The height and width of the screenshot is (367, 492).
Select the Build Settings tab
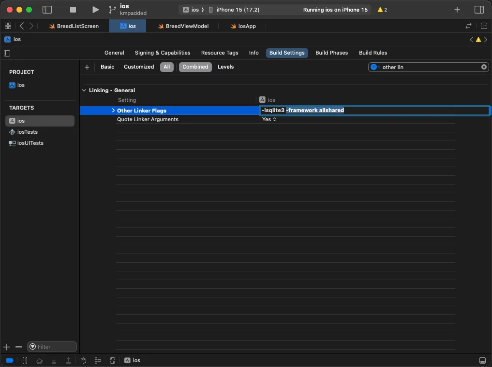287,53
